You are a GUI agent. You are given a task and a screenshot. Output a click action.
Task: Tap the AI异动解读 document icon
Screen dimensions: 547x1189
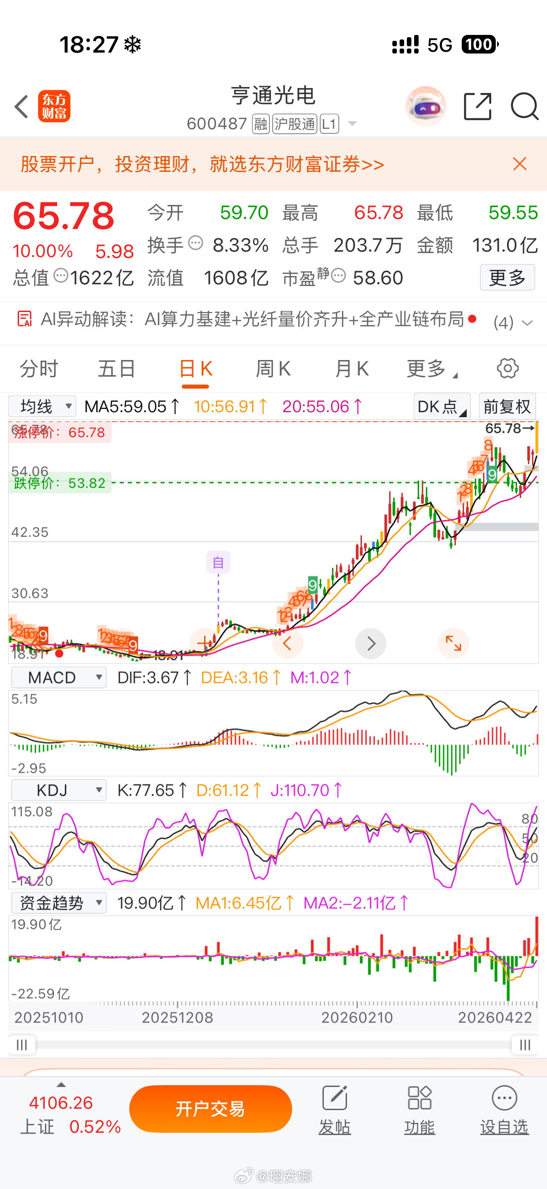tap(24, 318)
